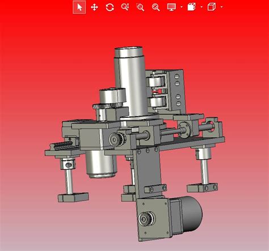
Task: Click the zoom to fit tool
Action: click(156, 7)
